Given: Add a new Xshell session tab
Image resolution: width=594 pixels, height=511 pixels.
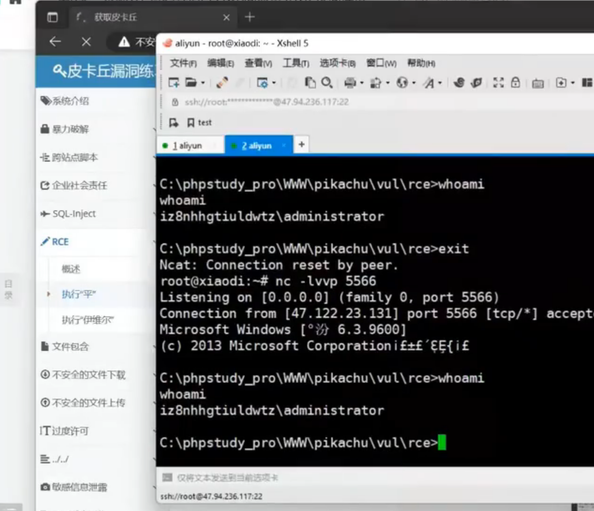Looking at the screenshot, I should coord(302,144).
